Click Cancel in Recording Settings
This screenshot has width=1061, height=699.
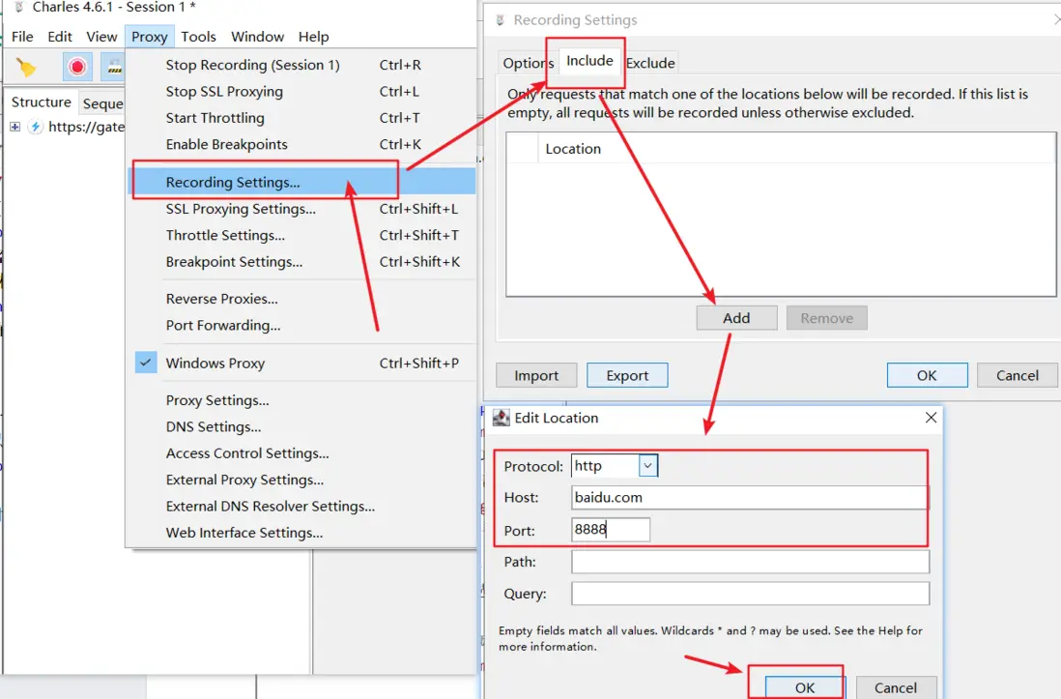(x=1017, y=375)
